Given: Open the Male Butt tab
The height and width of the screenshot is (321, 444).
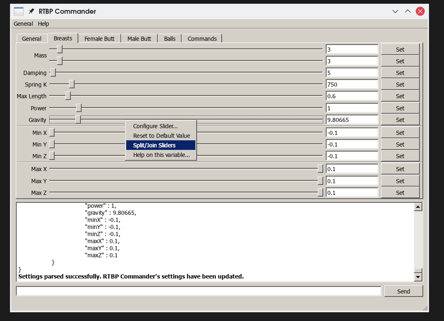Looking at the screenshot, I should pos(139,38).
